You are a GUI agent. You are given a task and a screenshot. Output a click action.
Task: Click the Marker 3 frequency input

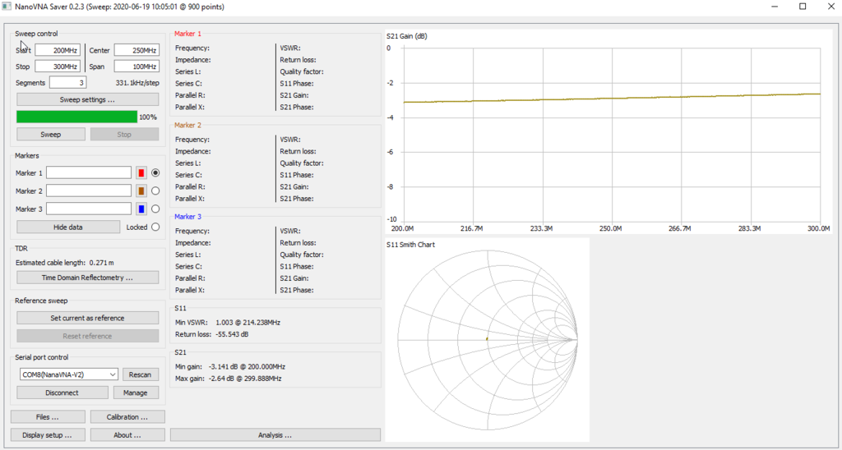coord(89,209)
